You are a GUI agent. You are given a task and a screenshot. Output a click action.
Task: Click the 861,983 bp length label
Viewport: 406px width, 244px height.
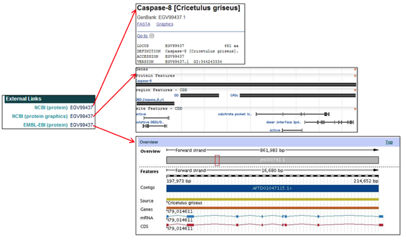pos(272,150)
